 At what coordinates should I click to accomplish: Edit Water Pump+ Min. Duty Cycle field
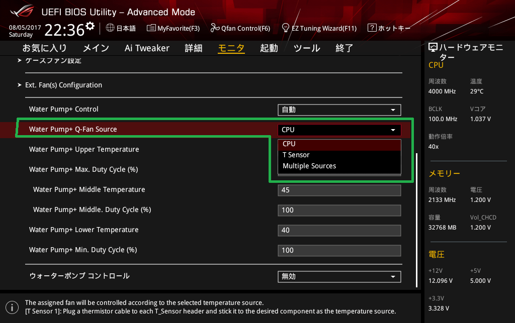point(339,251)
